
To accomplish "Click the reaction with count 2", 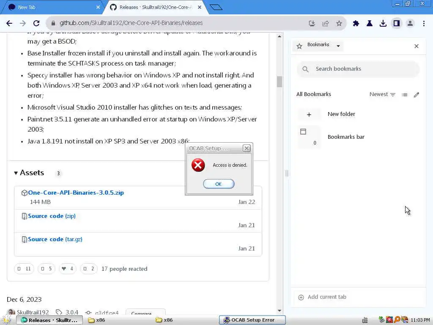I will click(89, 269).
